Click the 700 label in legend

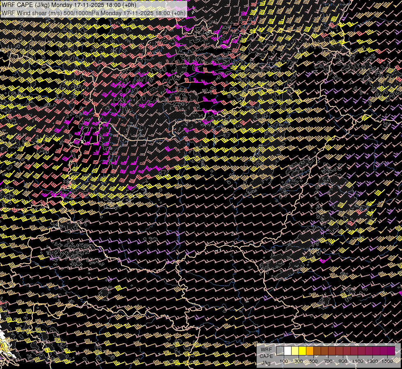328,361
